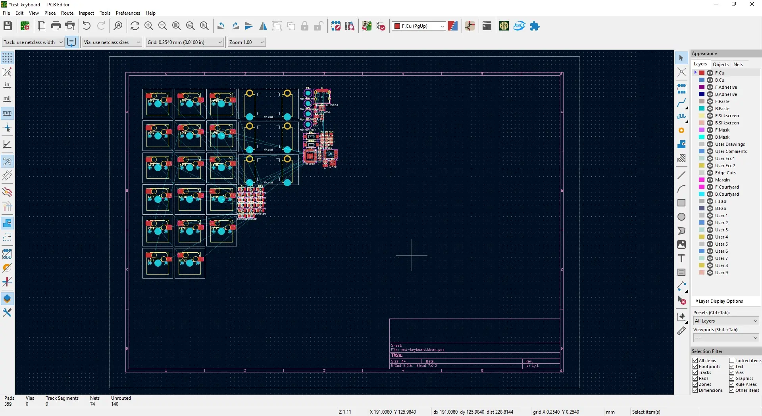This screenshot has height=416, width=762.
Task: Select the draw rectangle tool
Action: 681,203
